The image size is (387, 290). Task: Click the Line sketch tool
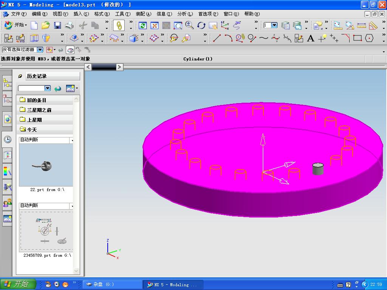pos(217,38)
